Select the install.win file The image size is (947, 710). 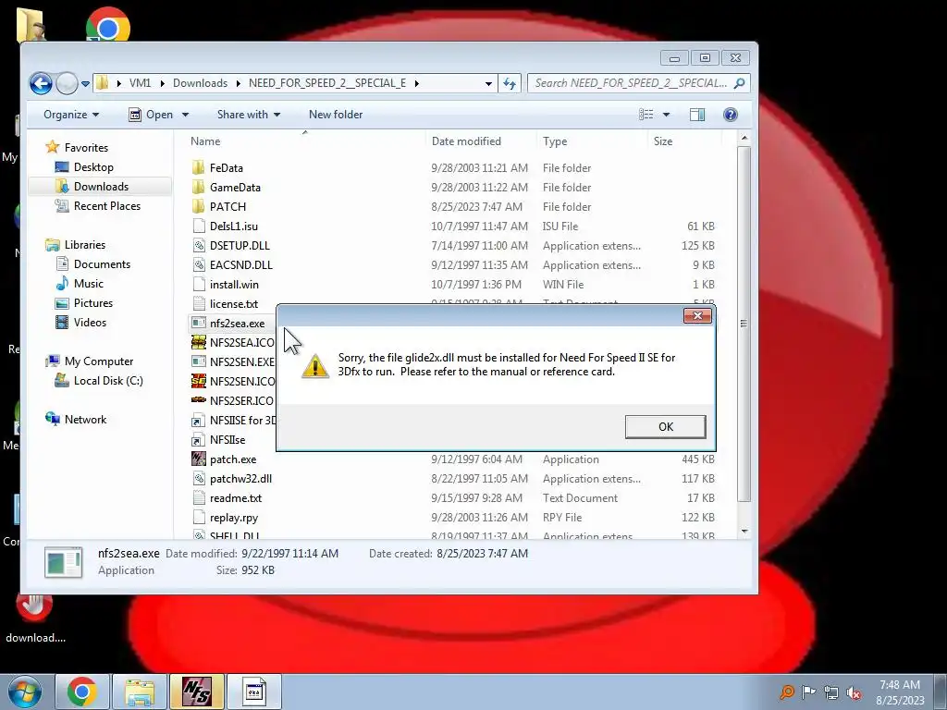click(x=234, y=285)
